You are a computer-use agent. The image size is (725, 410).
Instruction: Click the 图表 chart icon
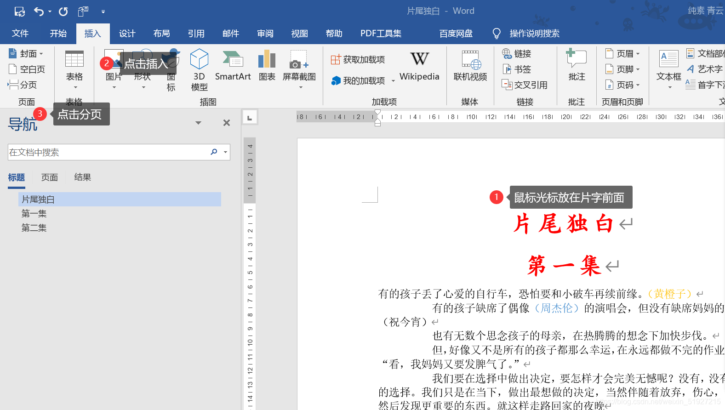pos(267,60)
